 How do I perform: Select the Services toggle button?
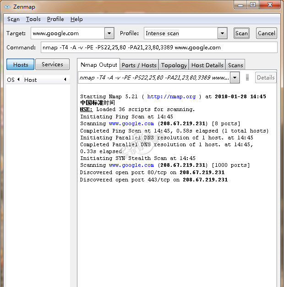tap(52, 64)
